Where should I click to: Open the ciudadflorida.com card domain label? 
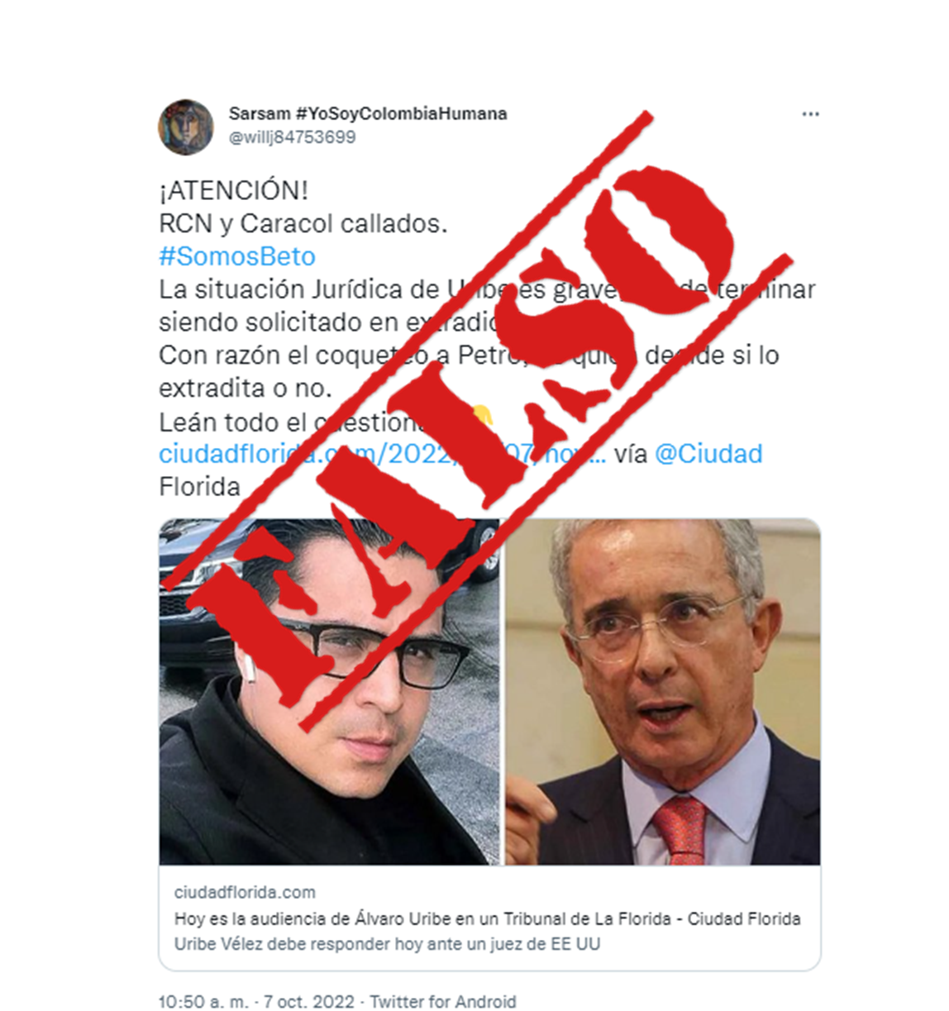(x=245, y=892)
